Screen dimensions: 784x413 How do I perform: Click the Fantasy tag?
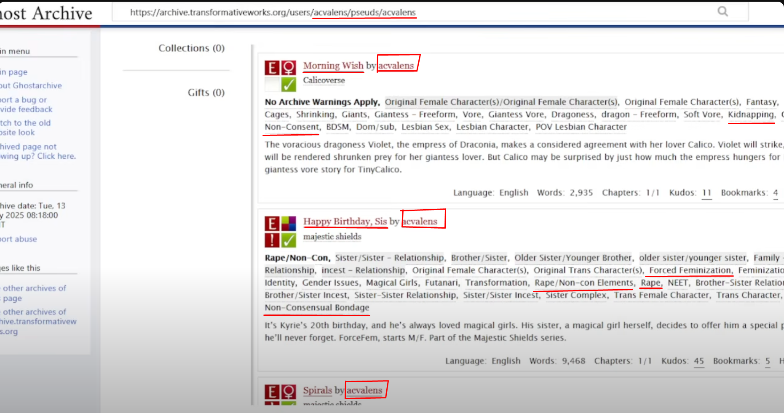[762, 102]
